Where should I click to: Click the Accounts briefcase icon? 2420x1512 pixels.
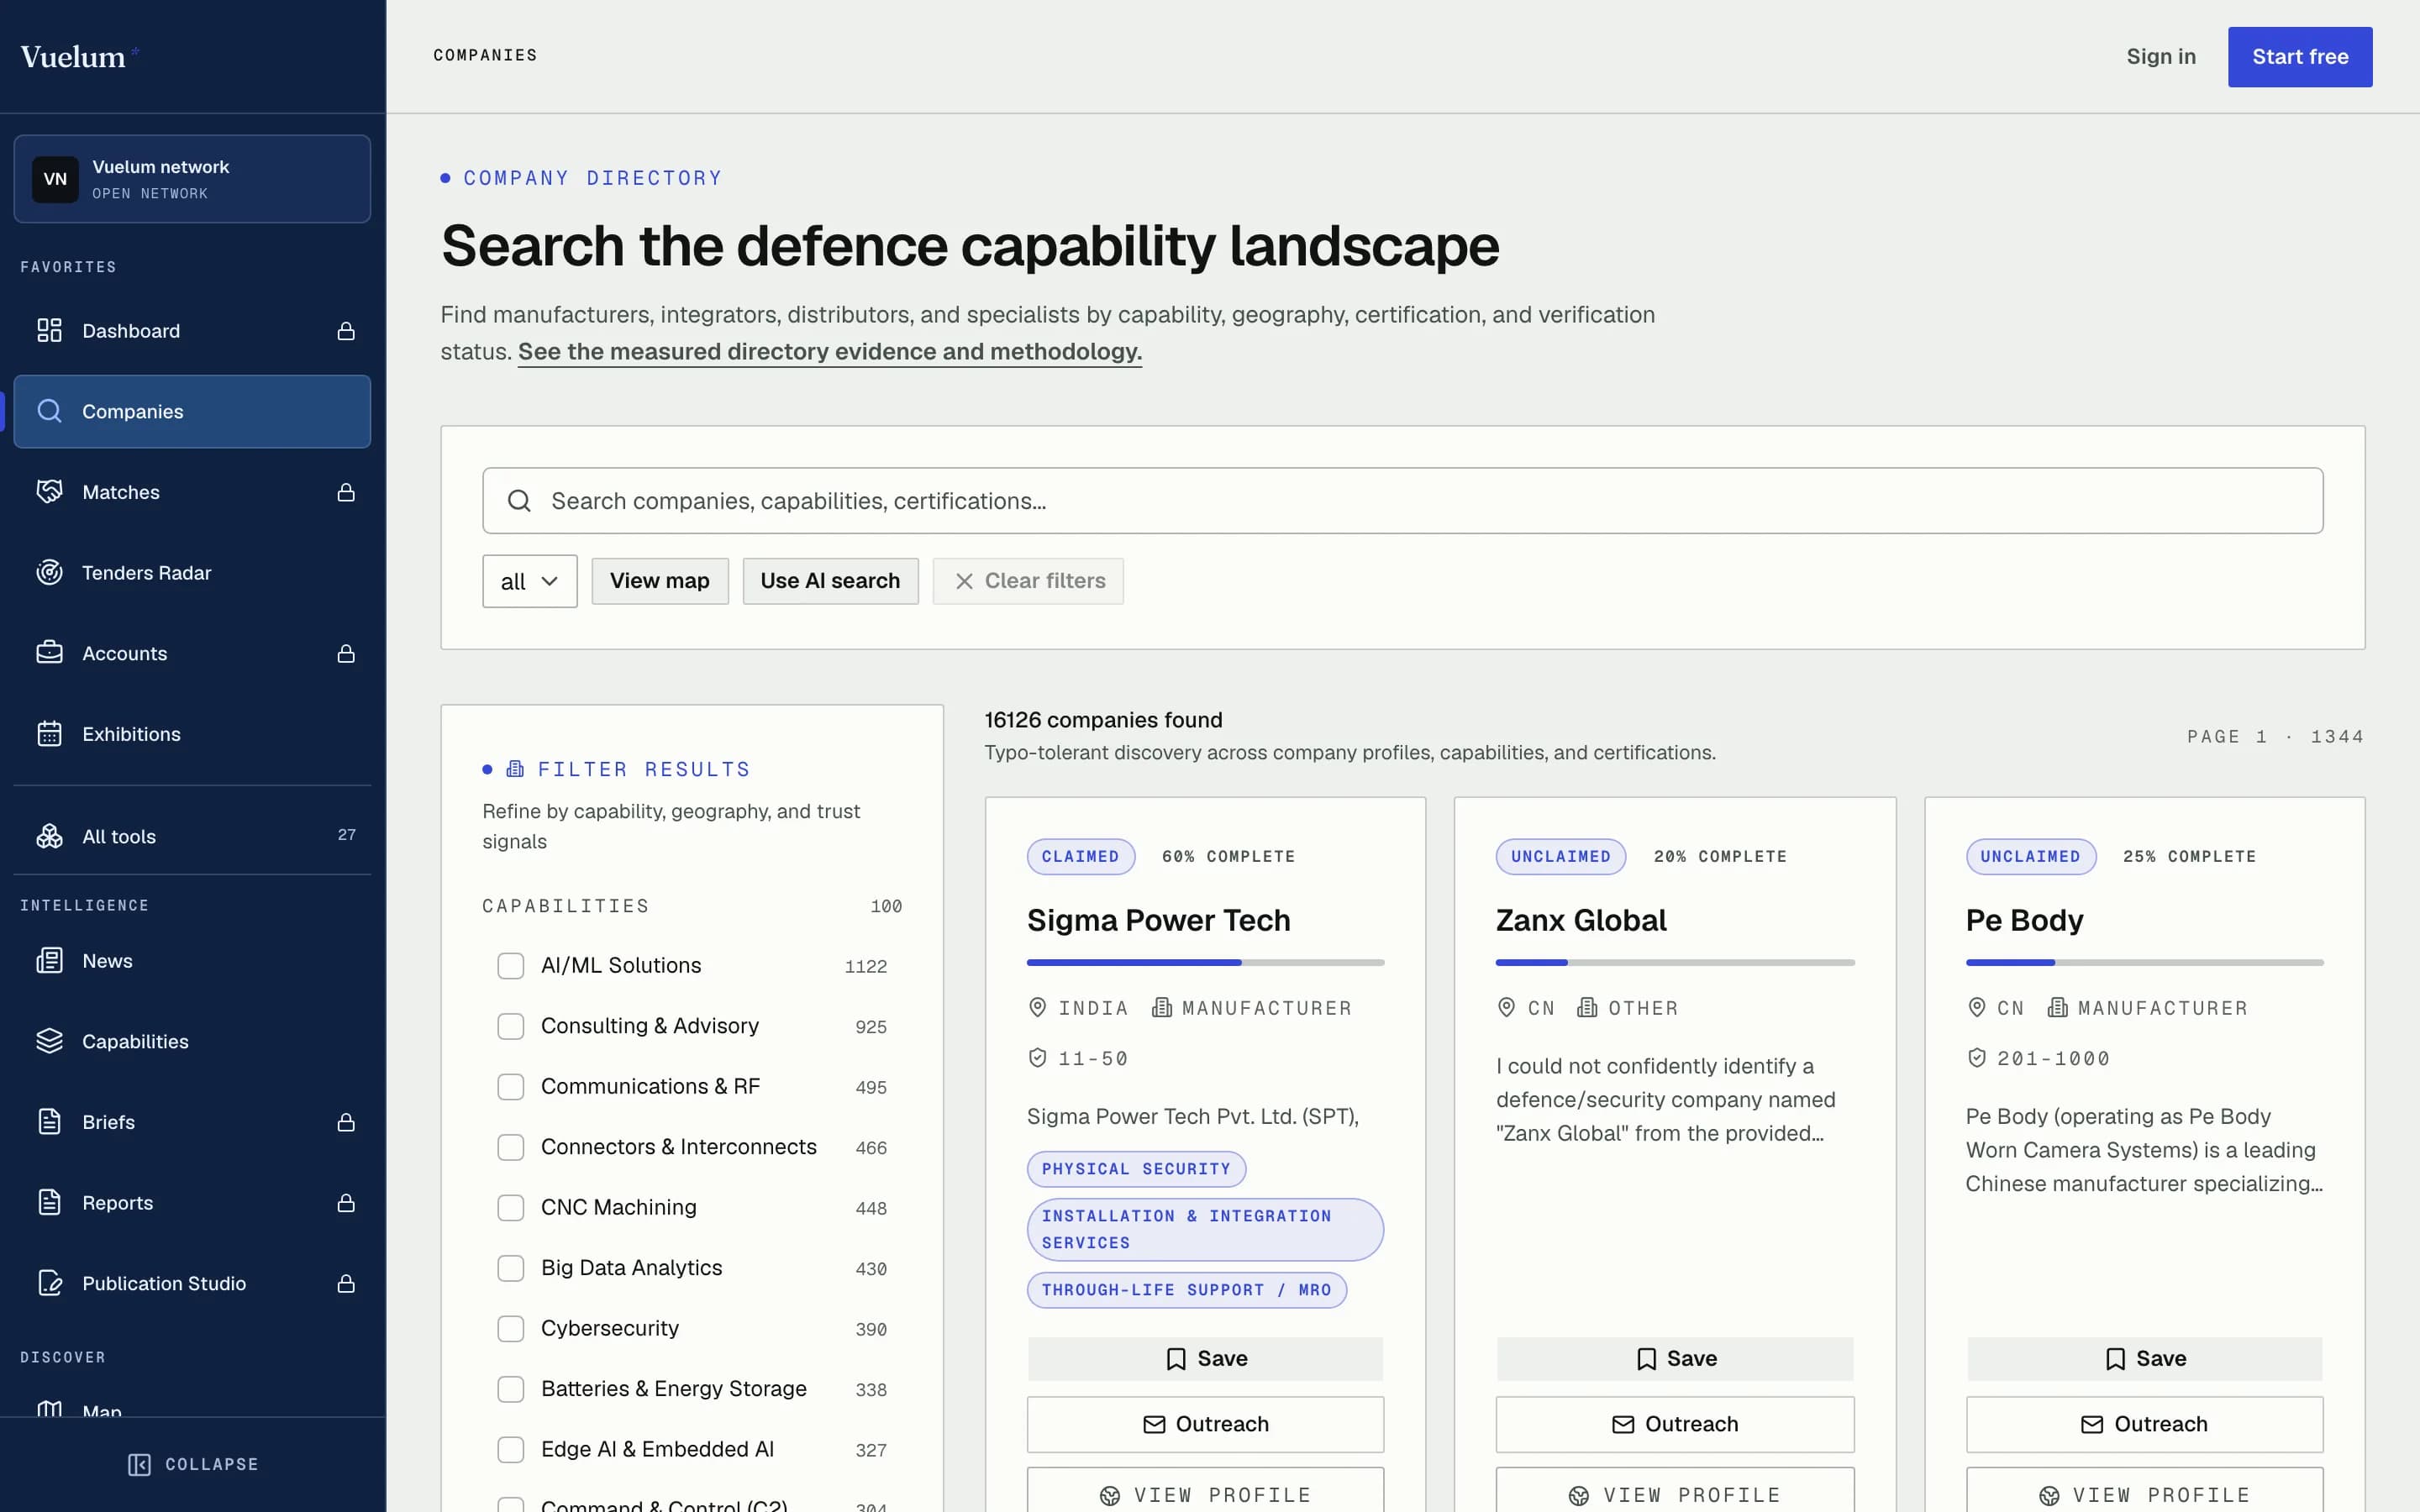click(49, 653)
